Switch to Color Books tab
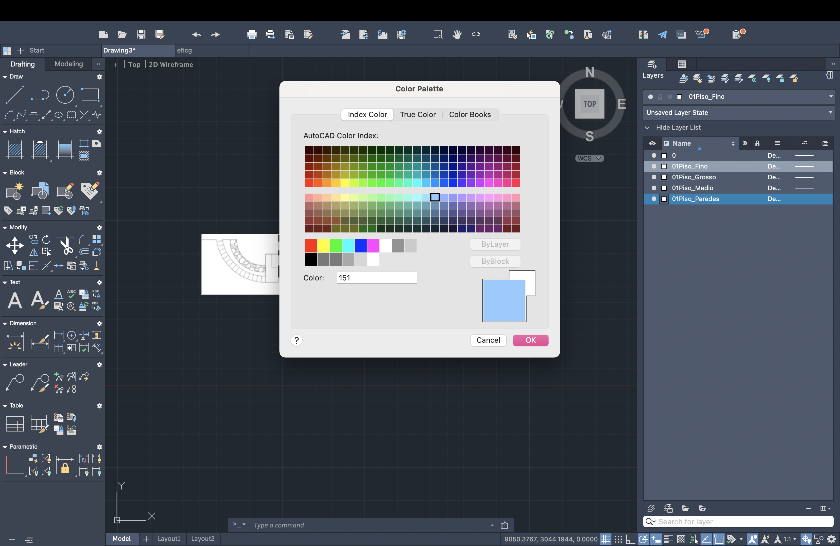The height and width of the screenshot is (546, 840). click(469, 115)
